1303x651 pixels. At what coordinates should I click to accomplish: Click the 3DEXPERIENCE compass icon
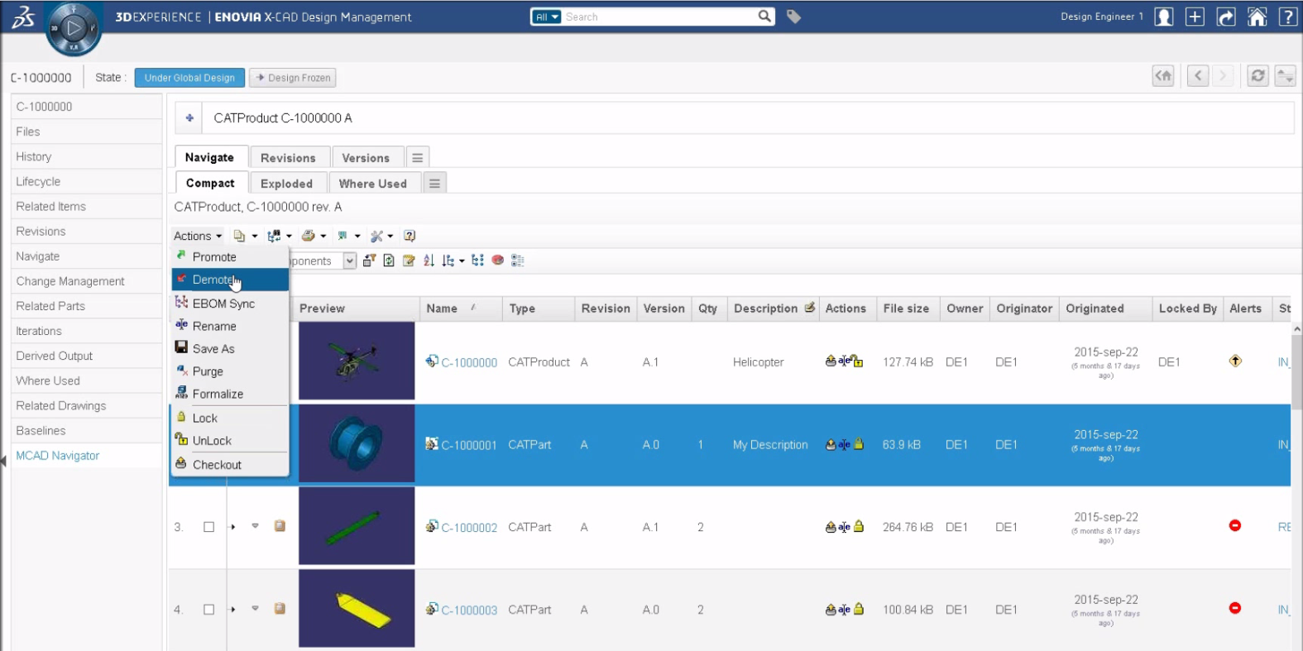pos(74,28)
